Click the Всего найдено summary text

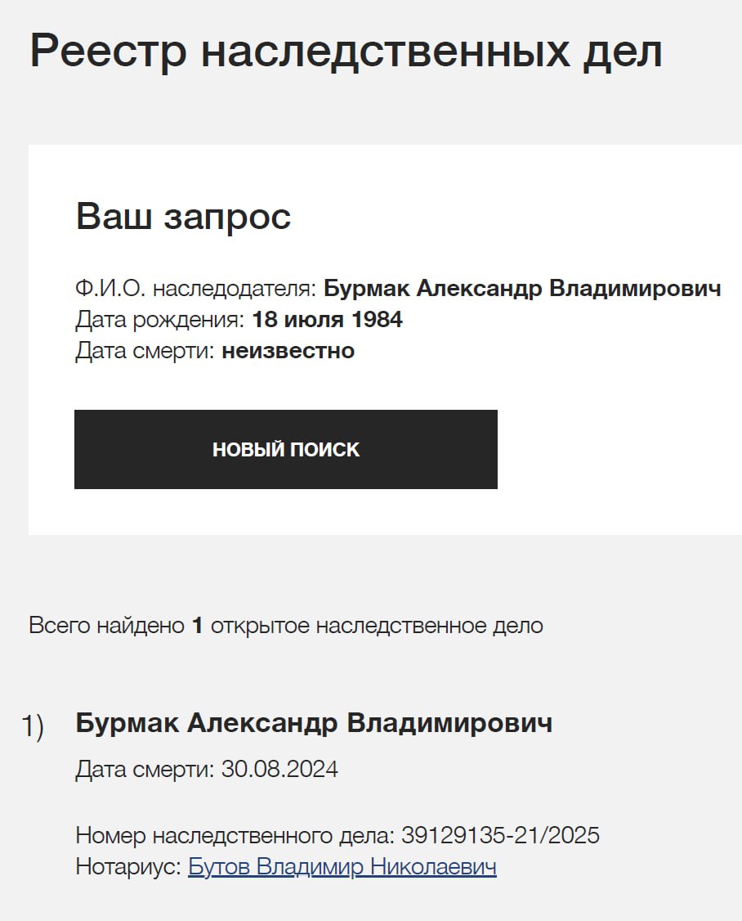tap(106, 627)
